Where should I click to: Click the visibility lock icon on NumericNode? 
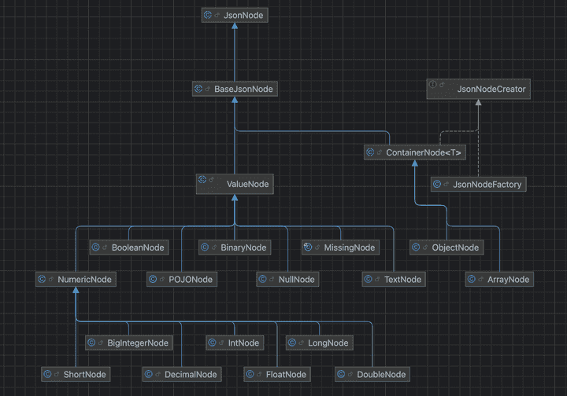click(51, 279)
